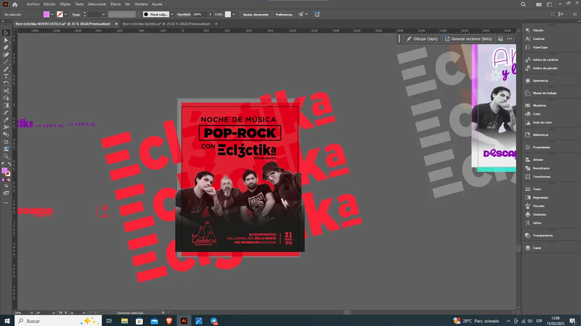Select the Paintbrush tool
The height and width of the screenshot is (326, 581).
(x=6, y=69)
